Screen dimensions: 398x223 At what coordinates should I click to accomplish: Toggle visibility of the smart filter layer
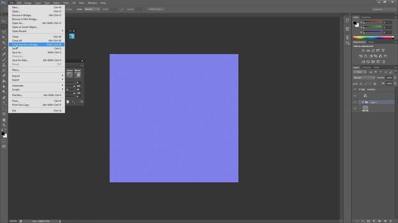click(355, 96)
